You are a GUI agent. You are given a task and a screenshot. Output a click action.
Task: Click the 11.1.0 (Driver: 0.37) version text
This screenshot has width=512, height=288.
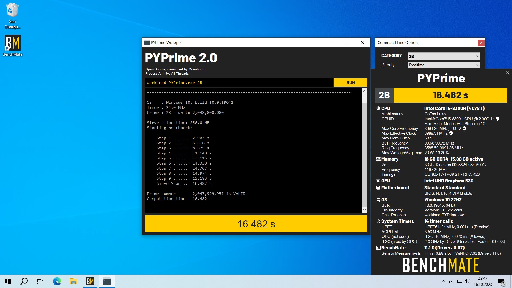444,248
